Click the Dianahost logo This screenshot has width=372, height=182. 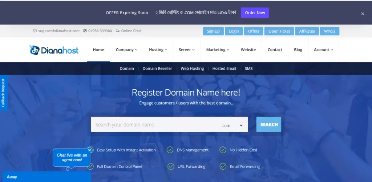click(x=54, y=50)
